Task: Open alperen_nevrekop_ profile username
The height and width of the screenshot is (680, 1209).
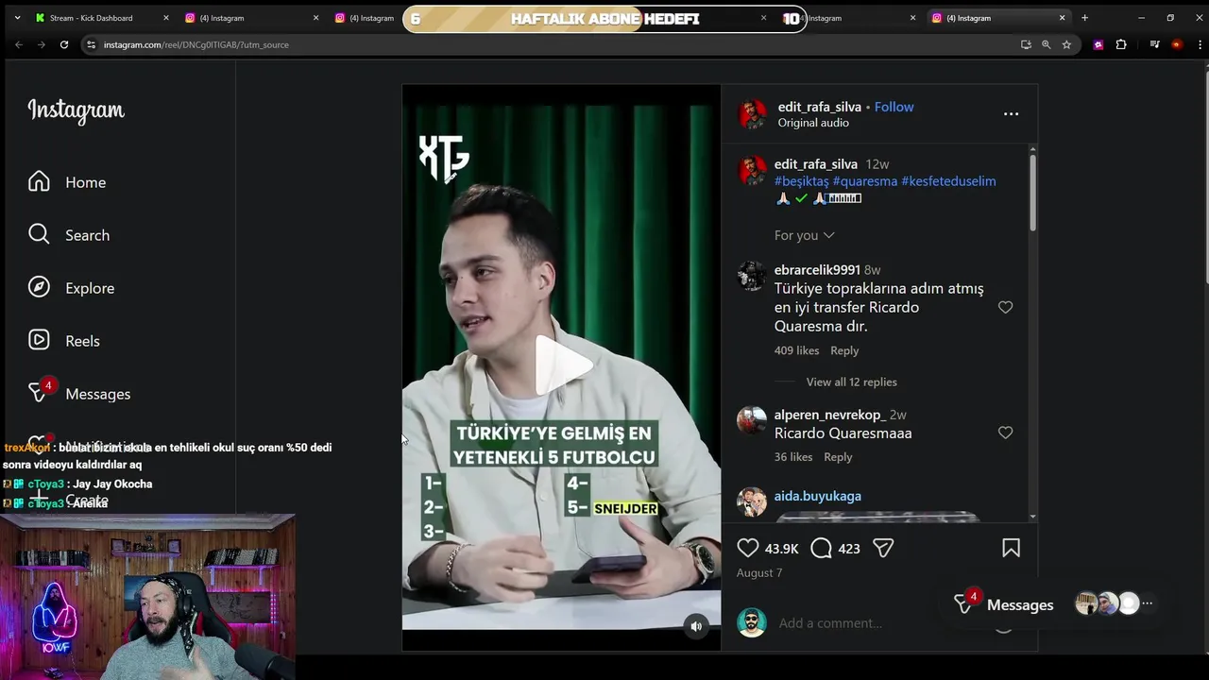Action: click(x=829, y=415)
